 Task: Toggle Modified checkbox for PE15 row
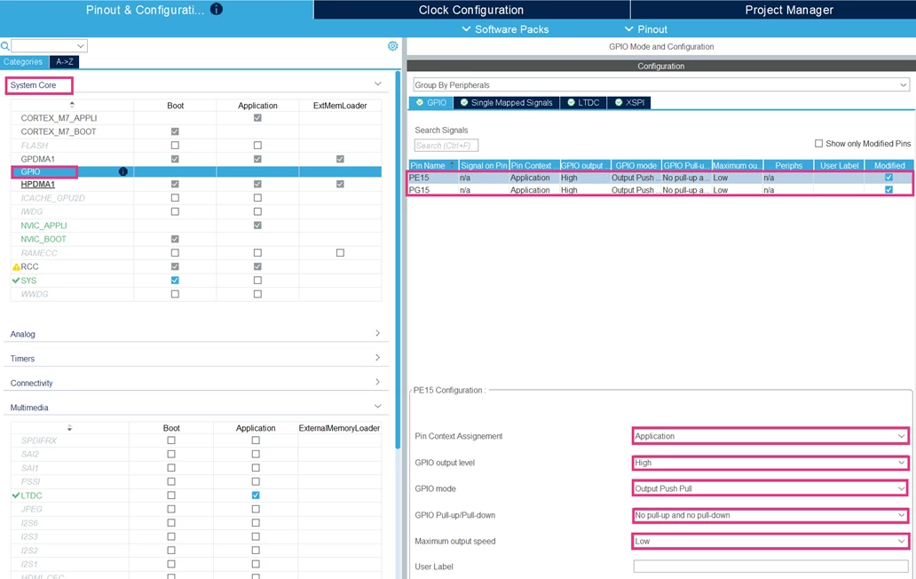pyautogui.click(x=888, y=178)
